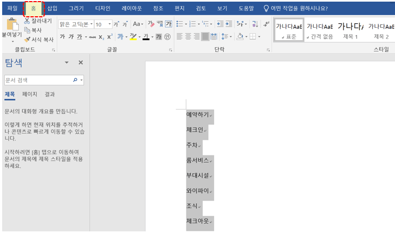Open the font name (맑은 고딕) dropdown
The width and height of the screenshot is (395, 233).
click(x=91, y=24)
